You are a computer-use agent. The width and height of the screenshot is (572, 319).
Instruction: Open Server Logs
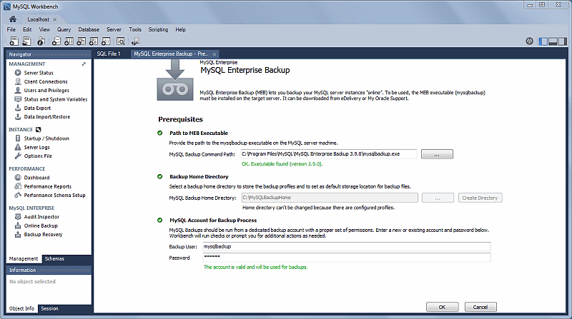(36, 147)
